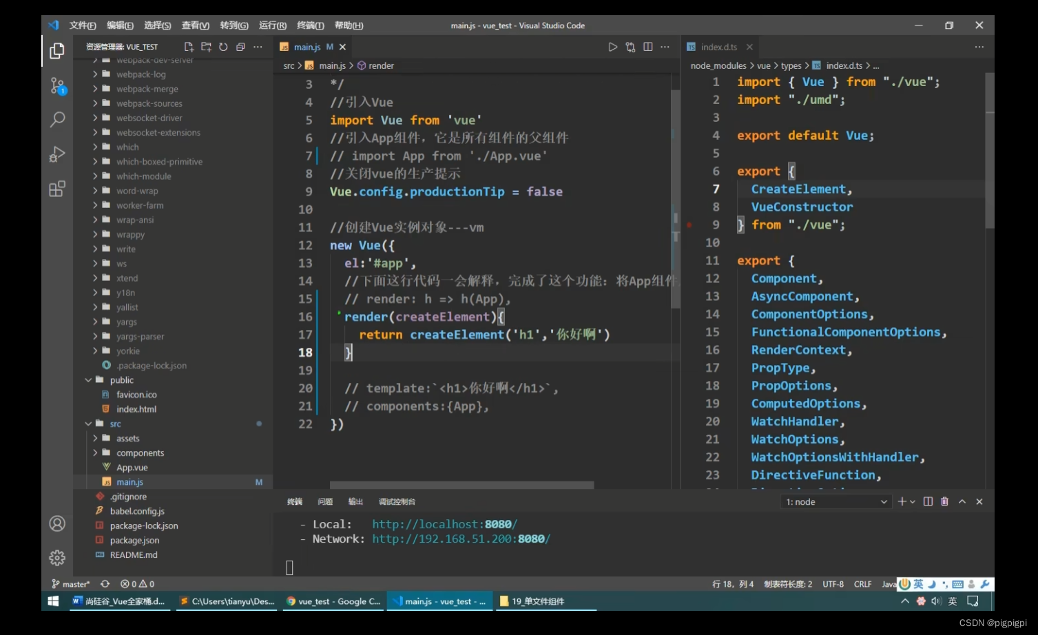
Task: Expand the yargs-parser folder
Action: [x=95, y=336]
